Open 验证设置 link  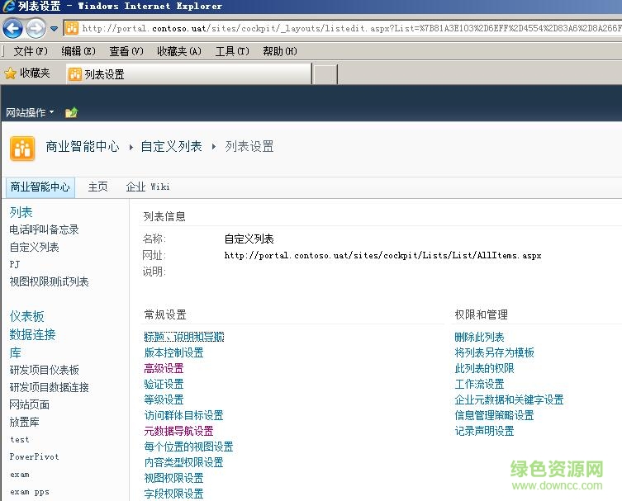[164, 384]
